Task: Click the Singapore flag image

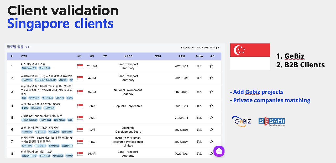Action: (250, 57)
